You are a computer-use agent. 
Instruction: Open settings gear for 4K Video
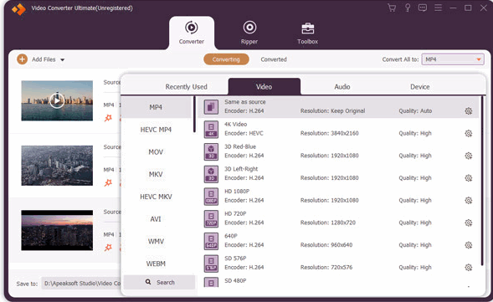click(469, 133)
